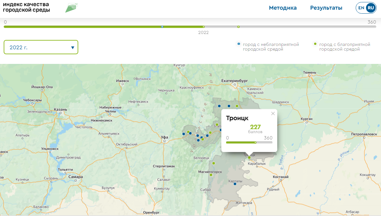Click the blue city marker near Карталы
This screenshot has height=216, width=381.
coord(235,184)
